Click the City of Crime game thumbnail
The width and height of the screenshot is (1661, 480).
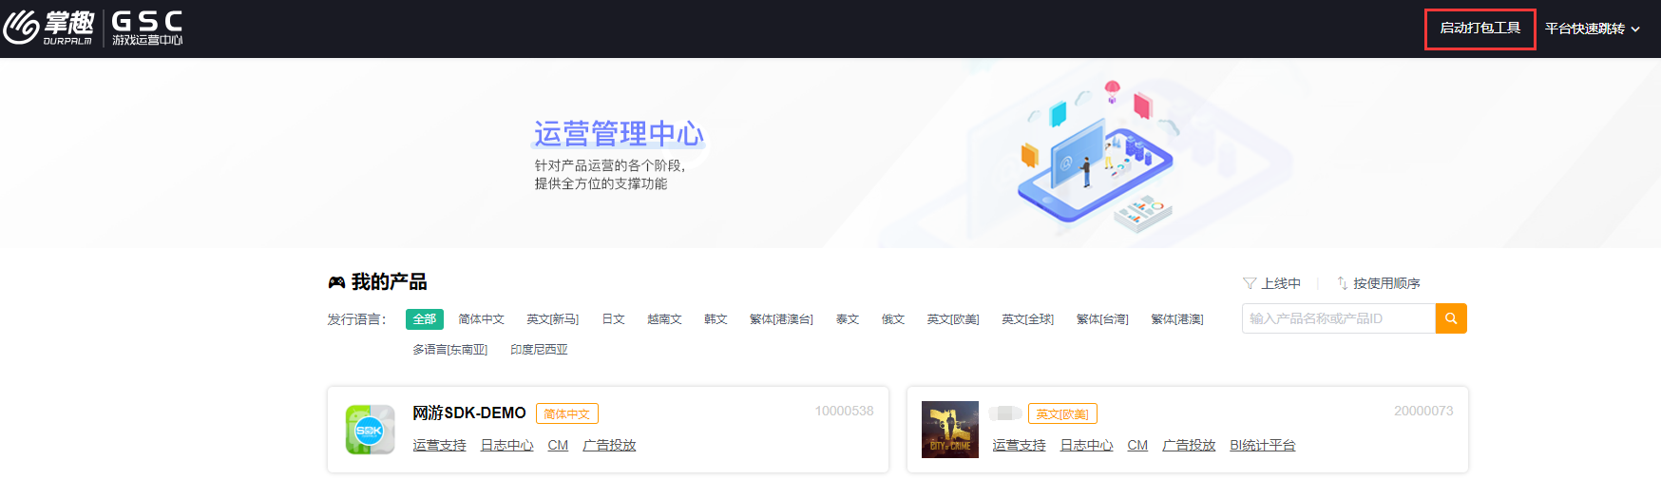pyautogui.click(x=949, y=430)
